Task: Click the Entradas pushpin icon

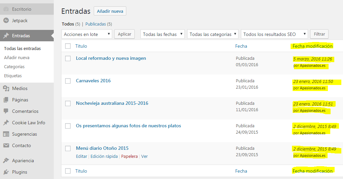Action: click(x=6, y=35)
